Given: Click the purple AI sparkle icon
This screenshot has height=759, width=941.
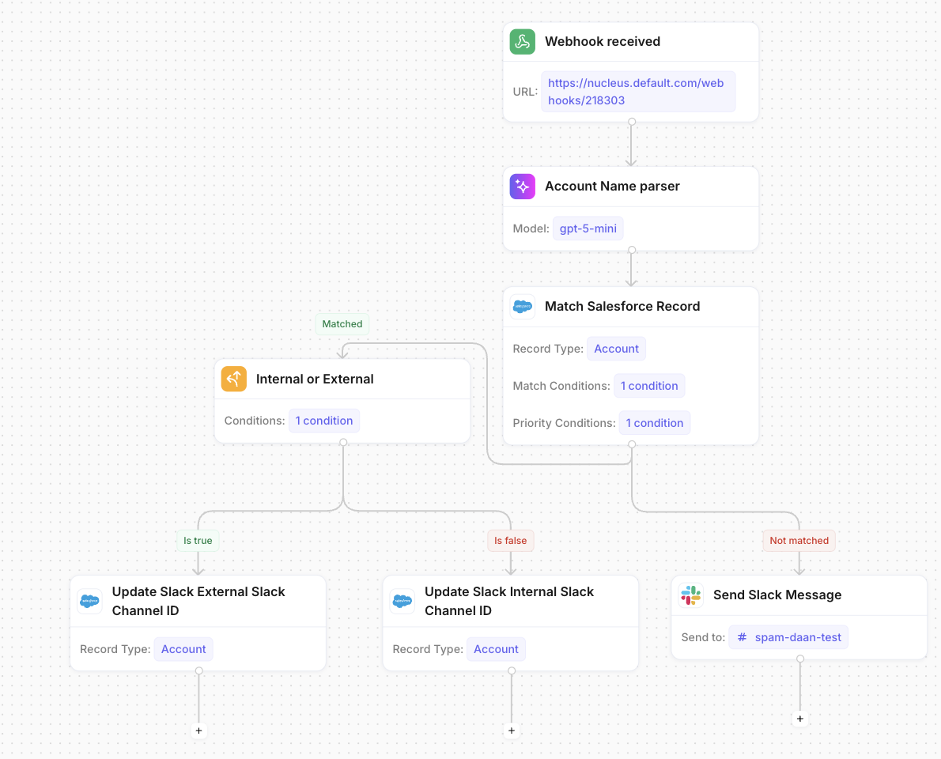Looking at the screenshot, I should pos(523,187).
